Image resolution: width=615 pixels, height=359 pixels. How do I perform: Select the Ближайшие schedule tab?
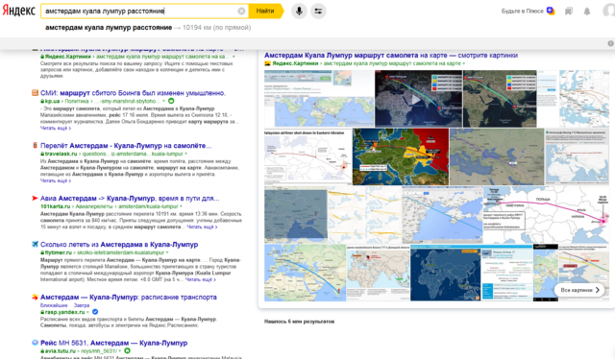pyautogui.click(x=54, y=305)
